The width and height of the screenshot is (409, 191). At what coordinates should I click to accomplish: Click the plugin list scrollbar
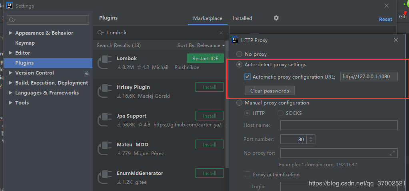(x=227, y=104)
